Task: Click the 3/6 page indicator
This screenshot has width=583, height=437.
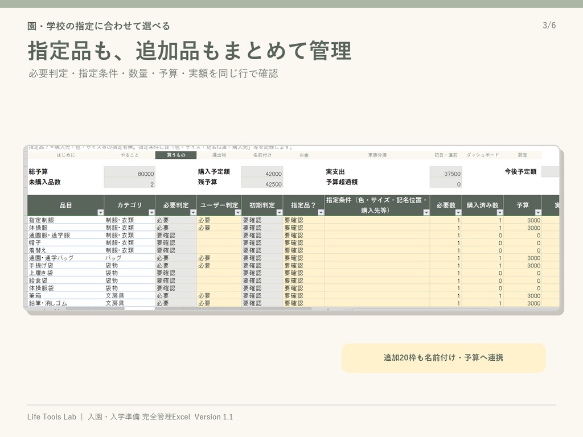Action: tap(549, 25)
